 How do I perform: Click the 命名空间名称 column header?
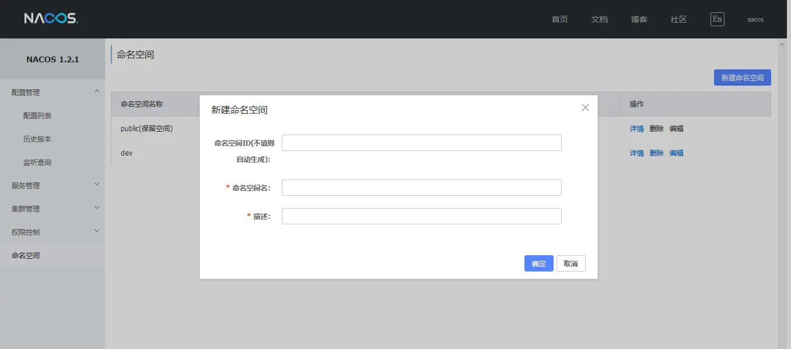click(x=141, y=104)
